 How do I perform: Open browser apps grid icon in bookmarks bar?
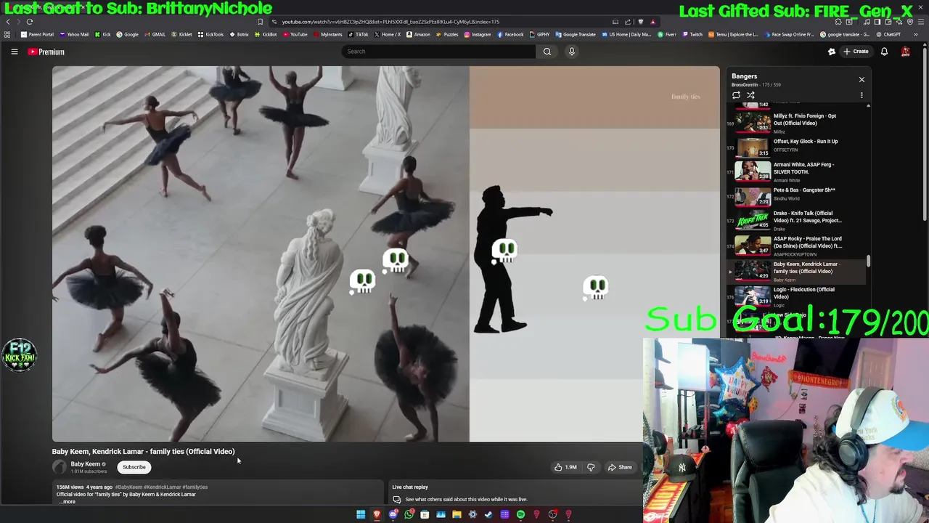(x=7, y=34)
